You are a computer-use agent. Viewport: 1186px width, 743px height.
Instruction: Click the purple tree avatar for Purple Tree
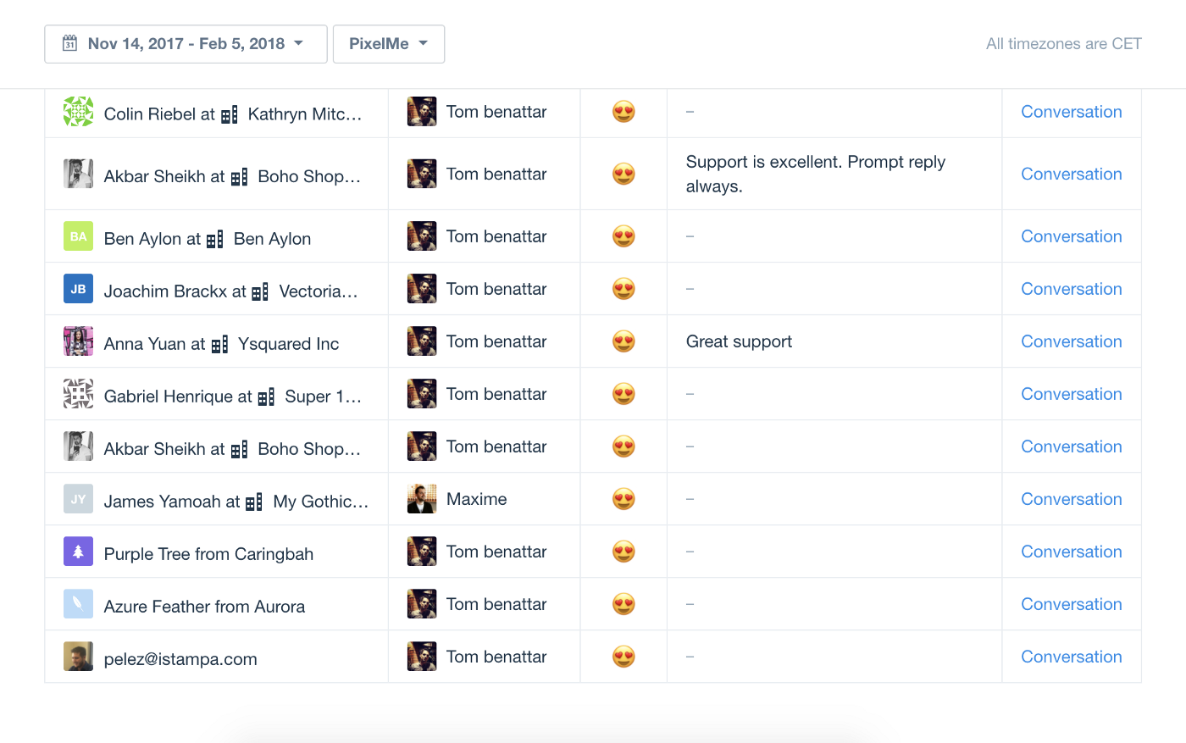coord(79,552)
